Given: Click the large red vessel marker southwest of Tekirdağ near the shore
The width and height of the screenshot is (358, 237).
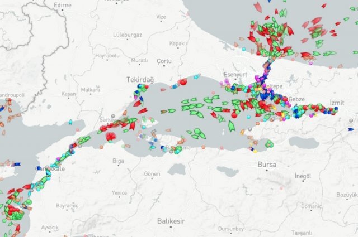Looking at the screenshot, I should (137, 103).
